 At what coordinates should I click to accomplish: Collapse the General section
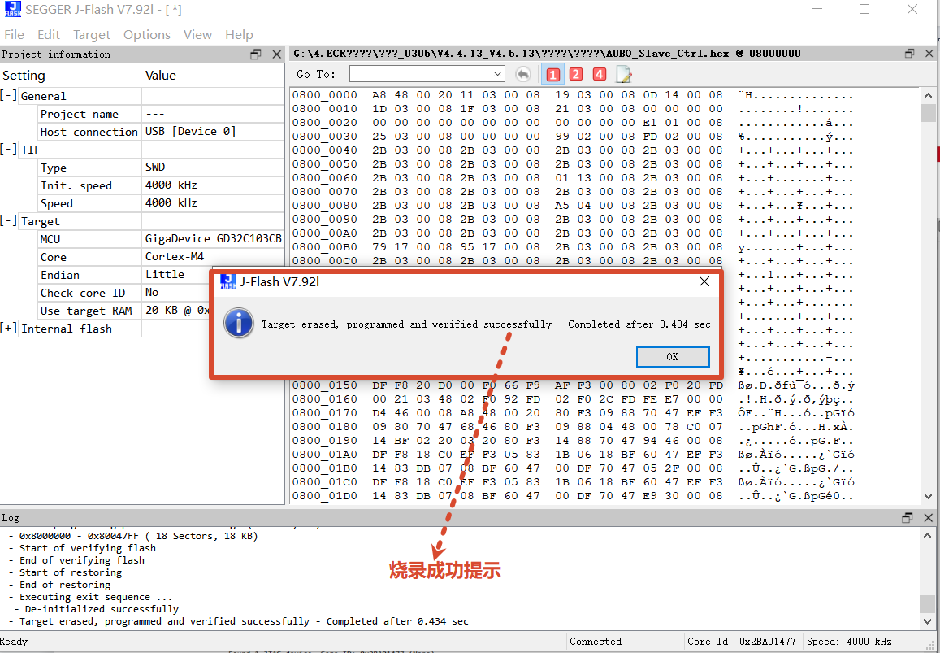(8, 96)
